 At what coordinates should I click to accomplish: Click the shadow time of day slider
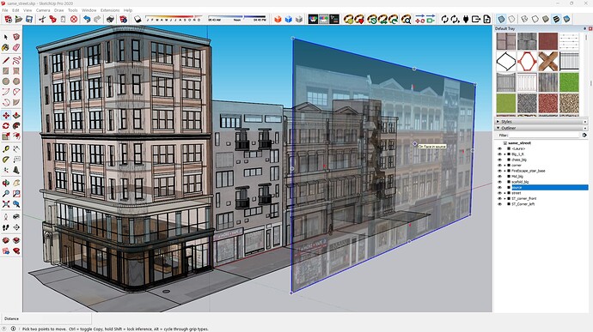237,18
